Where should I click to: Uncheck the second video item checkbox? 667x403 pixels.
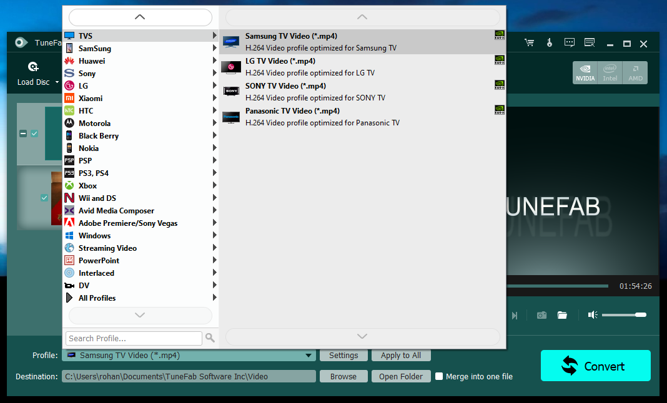click(44, 198)
